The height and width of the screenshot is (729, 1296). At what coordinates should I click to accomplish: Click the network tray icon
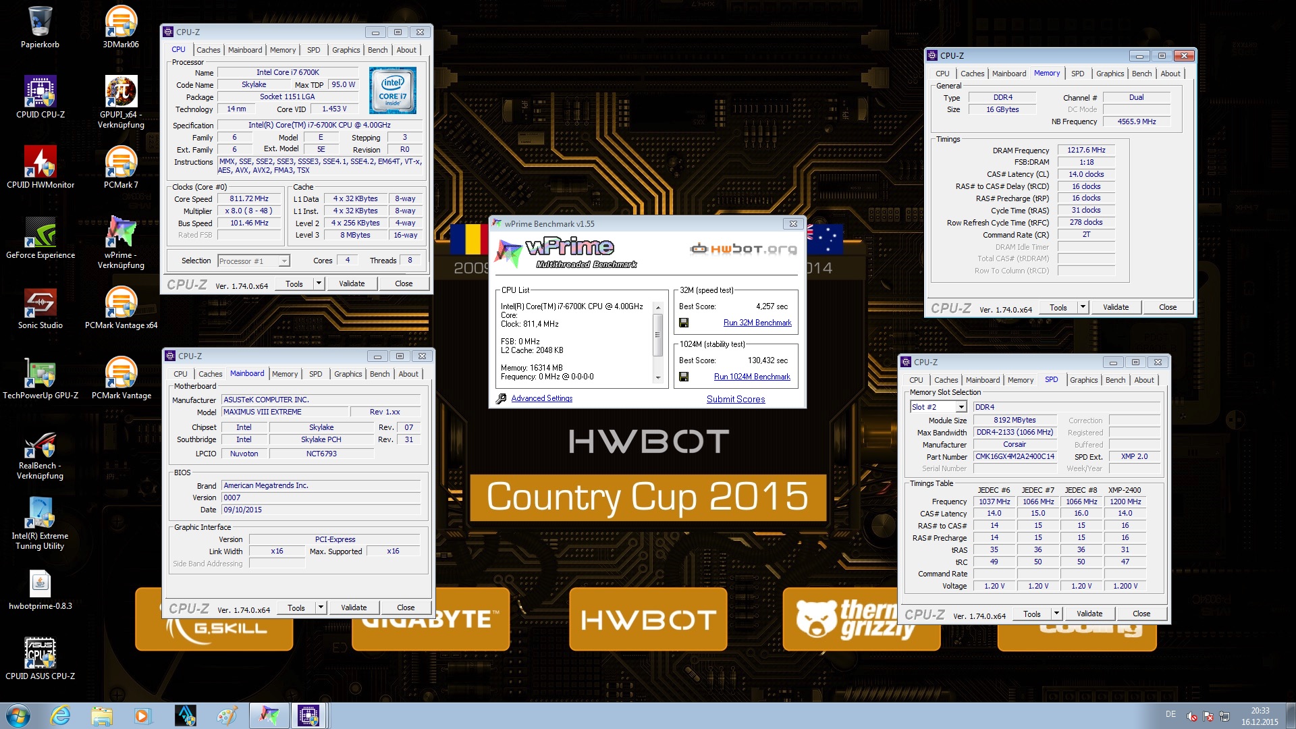click(x=1224, y=716)
